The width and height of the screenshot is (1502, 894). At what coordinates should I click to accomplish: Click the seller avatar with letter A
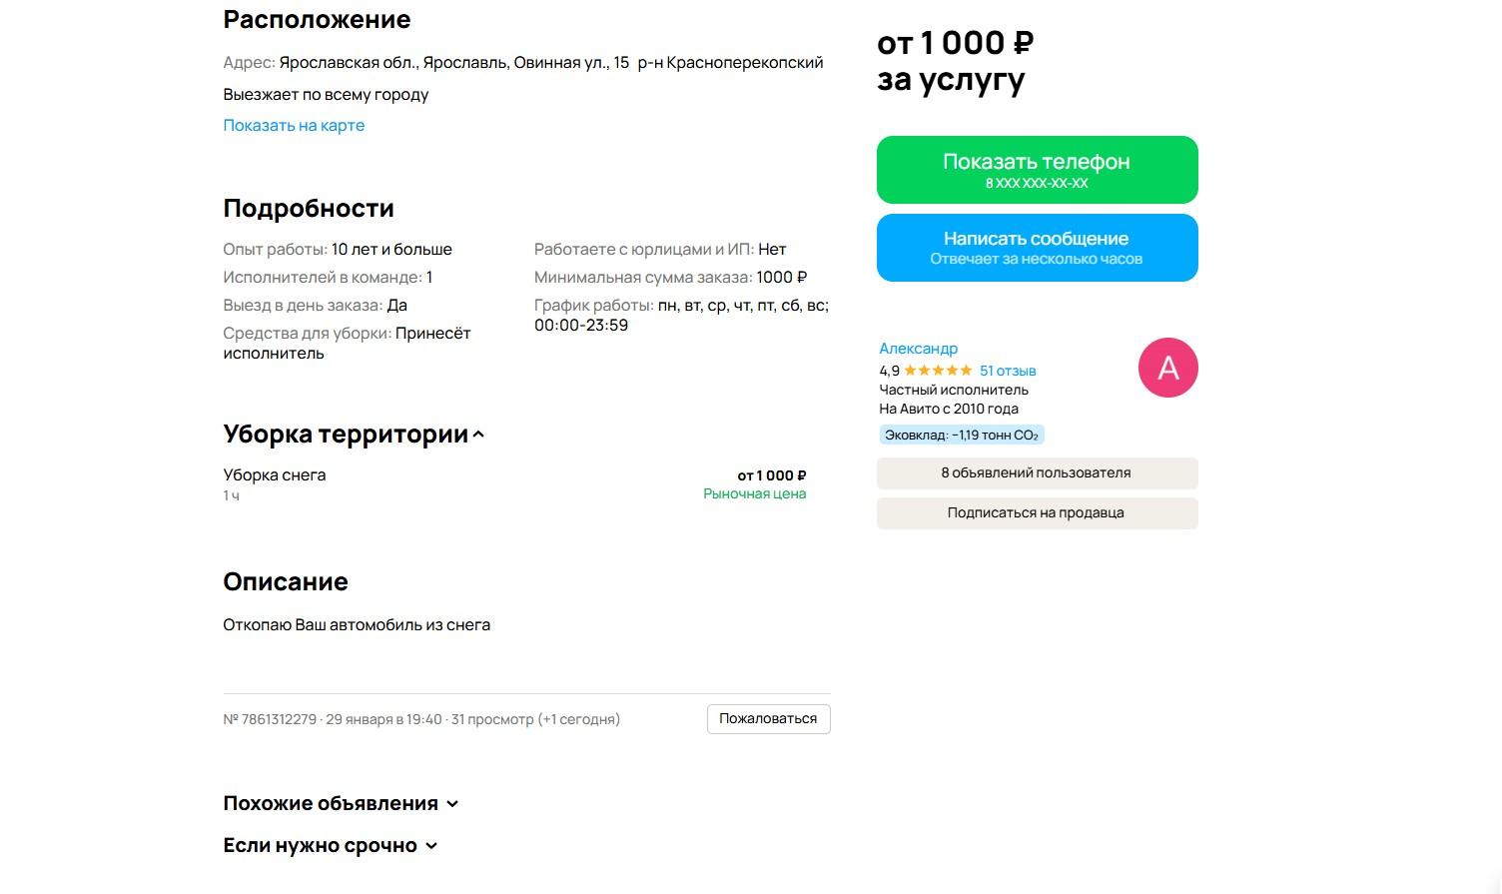[x=1167, y=368]
